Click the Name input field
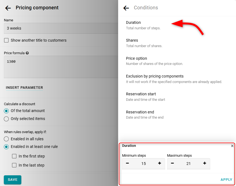 pyautogui.click(x=60, y=28)
